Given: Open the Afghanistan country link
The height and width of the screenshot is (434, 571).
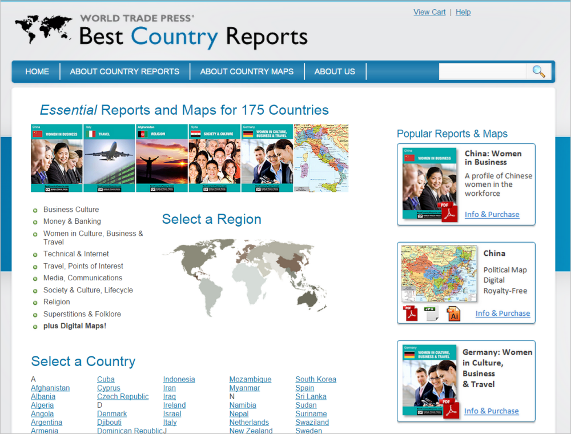Looking at the screenshot, I should tap(50, 388).
